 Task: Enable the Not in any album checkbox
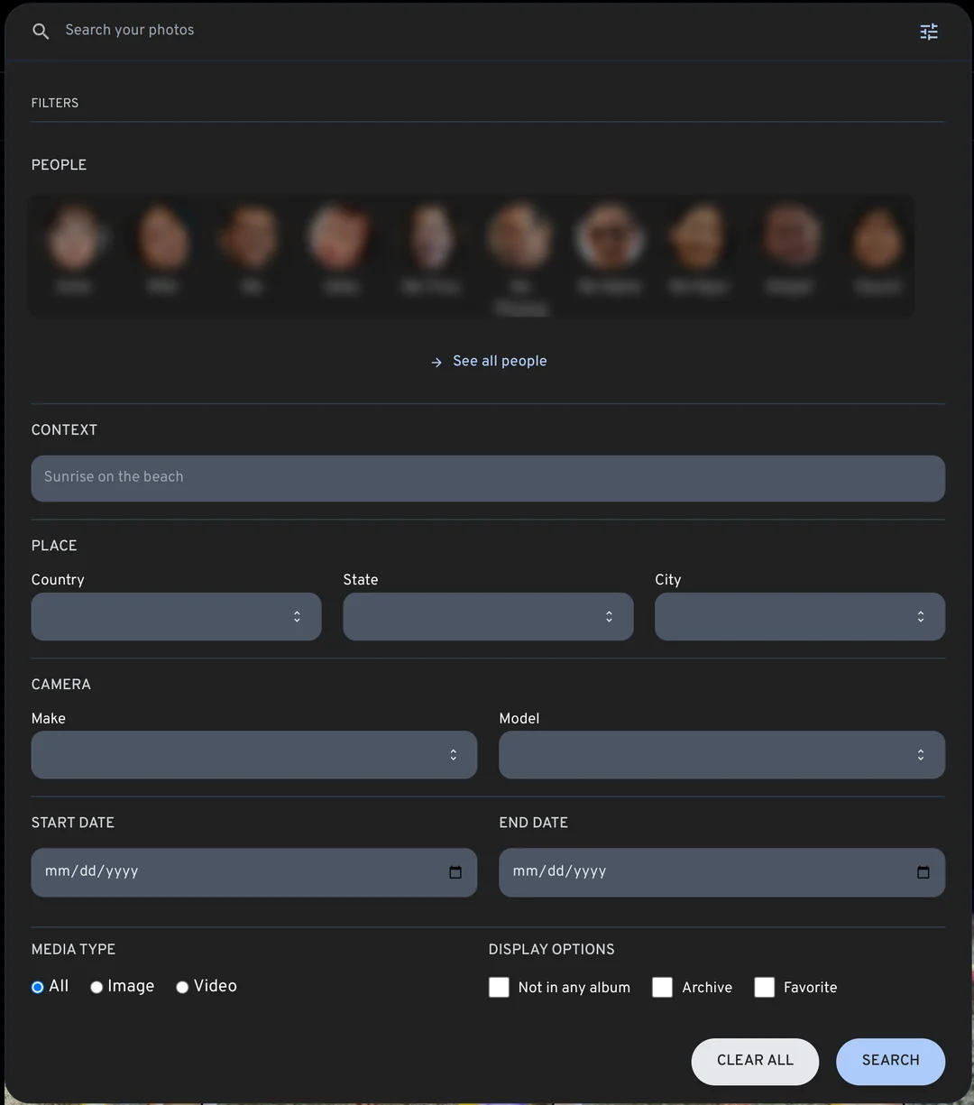499,987
